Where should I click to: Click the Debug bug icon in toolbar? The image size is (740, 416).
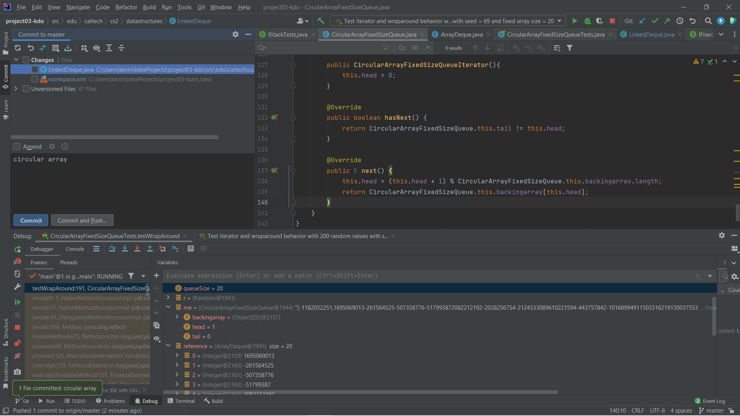[587, 21]
